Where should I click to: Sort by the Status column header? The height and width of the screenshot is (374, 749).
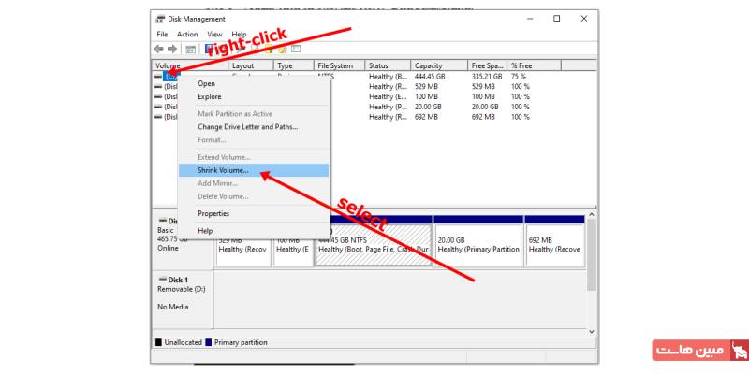tap(378, 65)
